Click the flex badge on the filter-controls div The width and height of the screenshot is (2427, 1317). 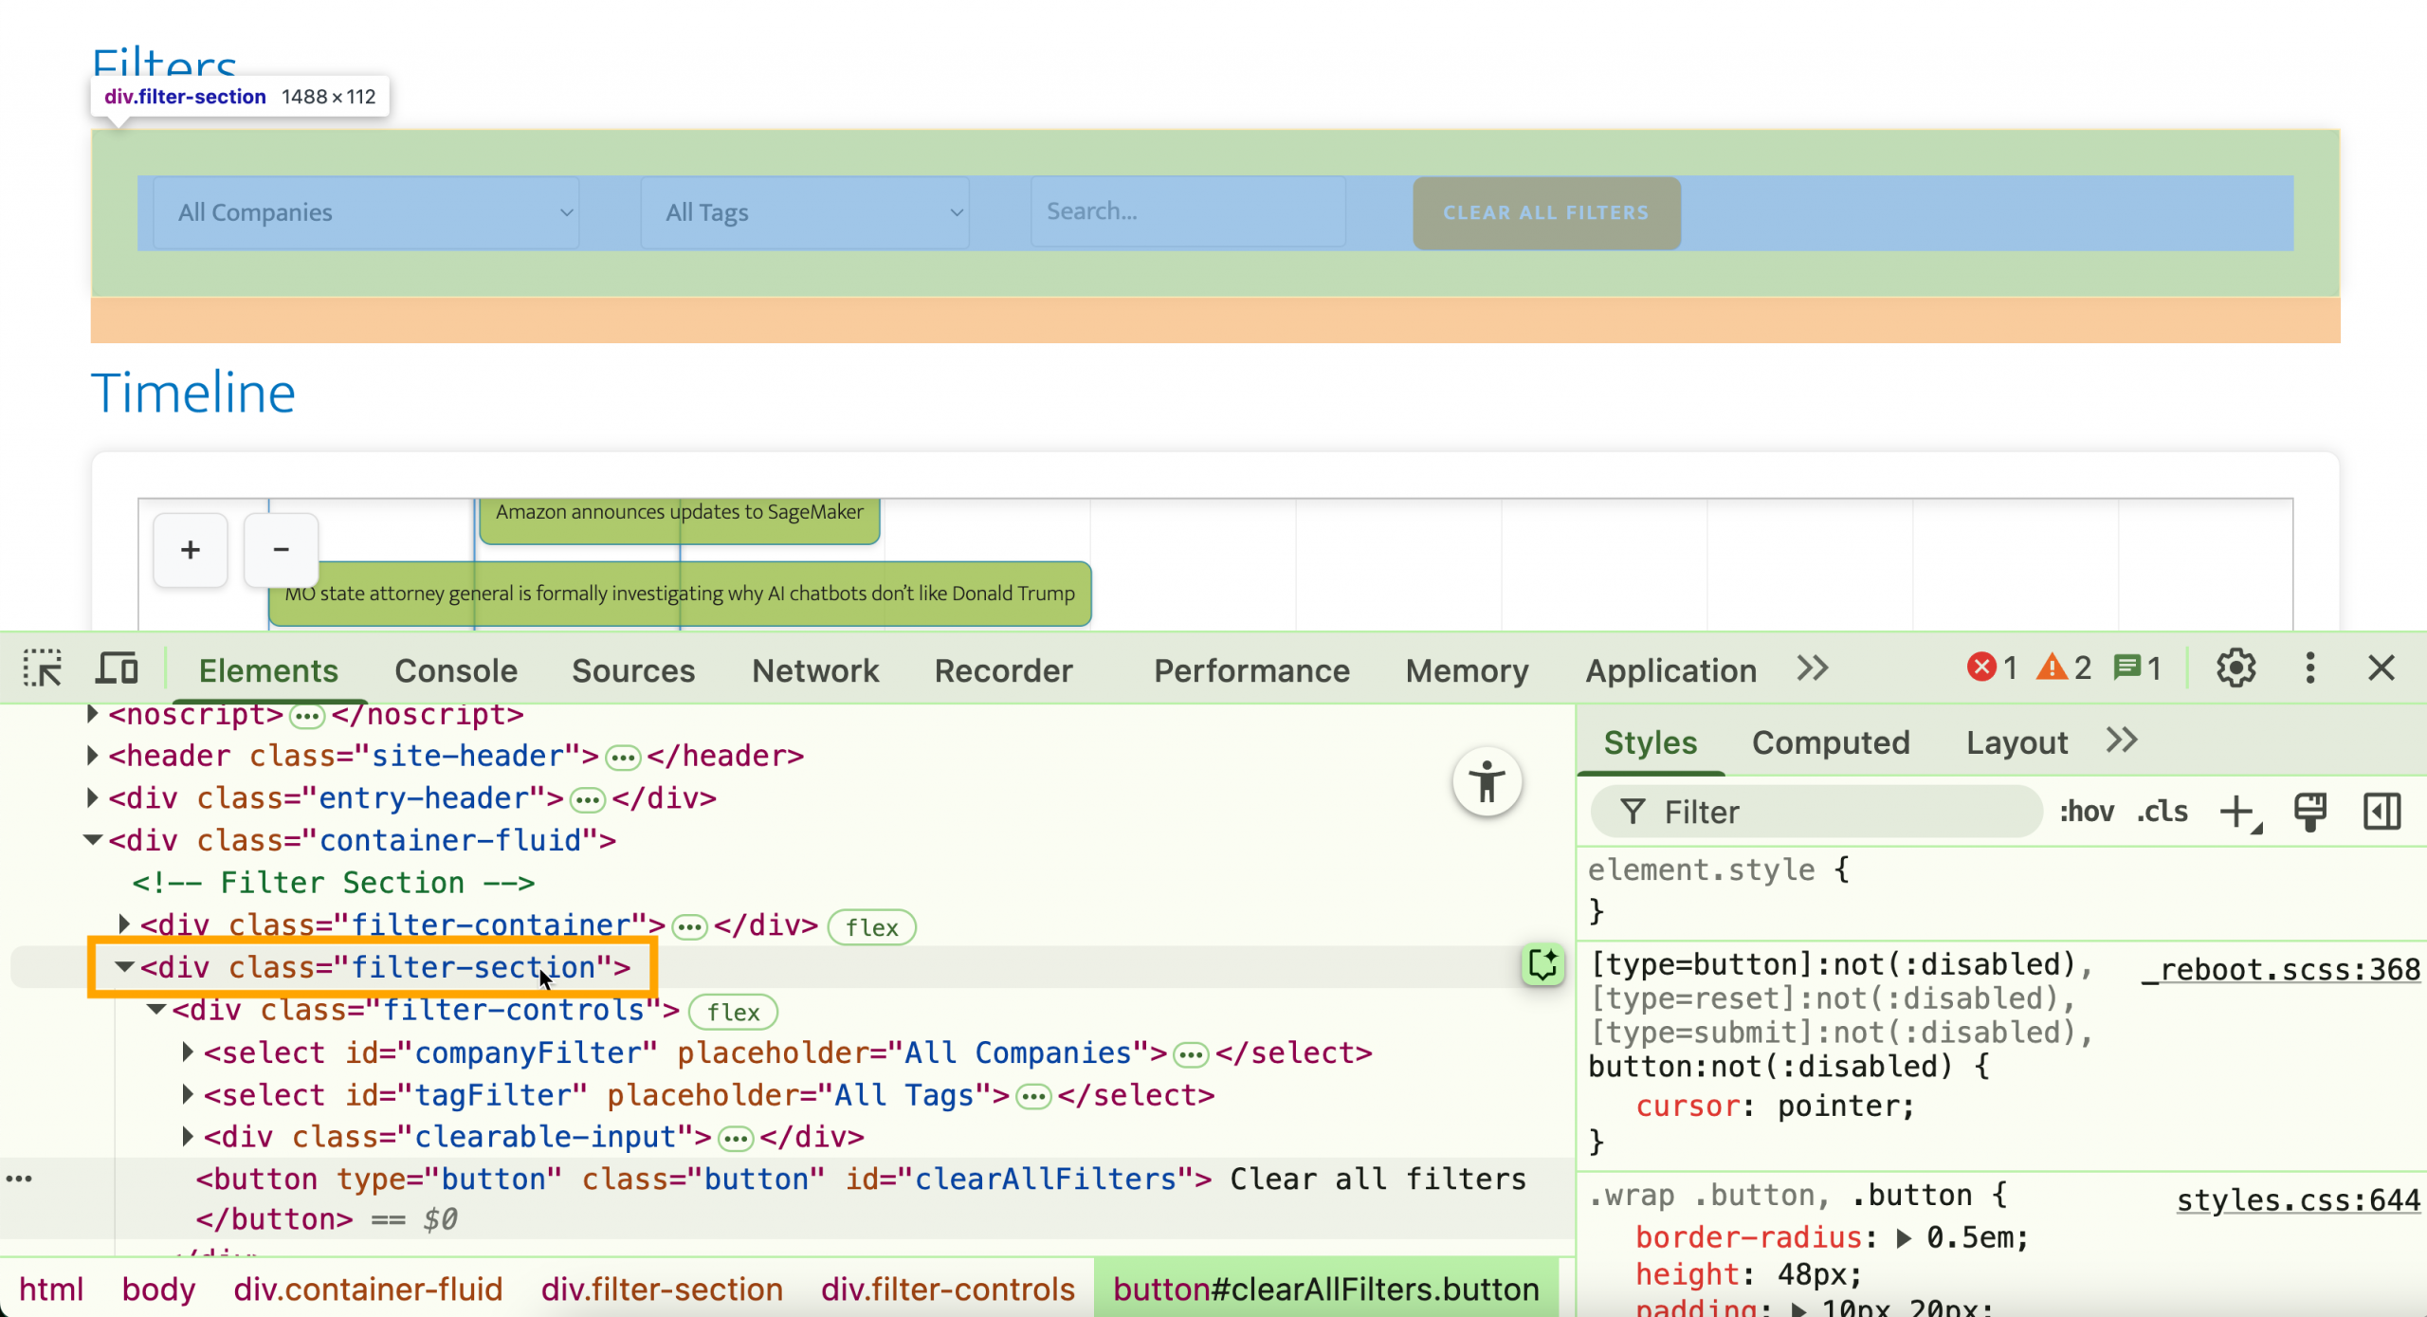(x=733, y=1013)
